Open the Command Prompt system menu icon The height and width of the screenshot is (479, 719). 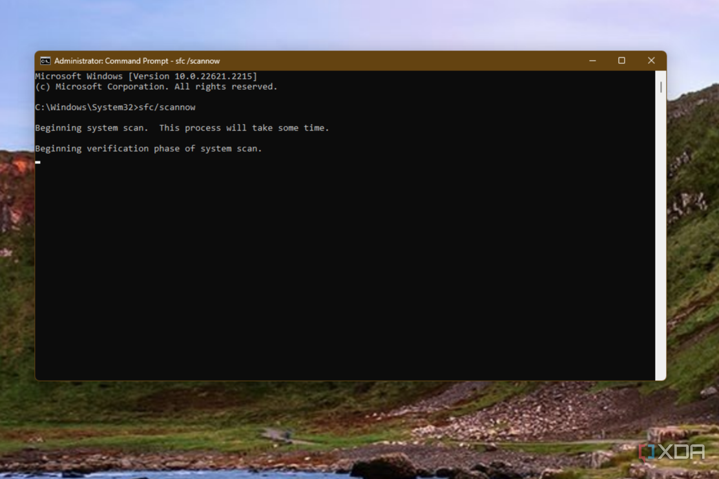(45, 61)
